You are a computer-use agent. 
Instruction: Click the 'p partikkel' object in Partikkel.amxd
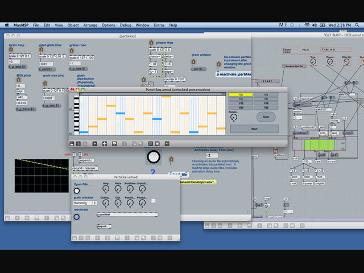click(x=127, y=215)
